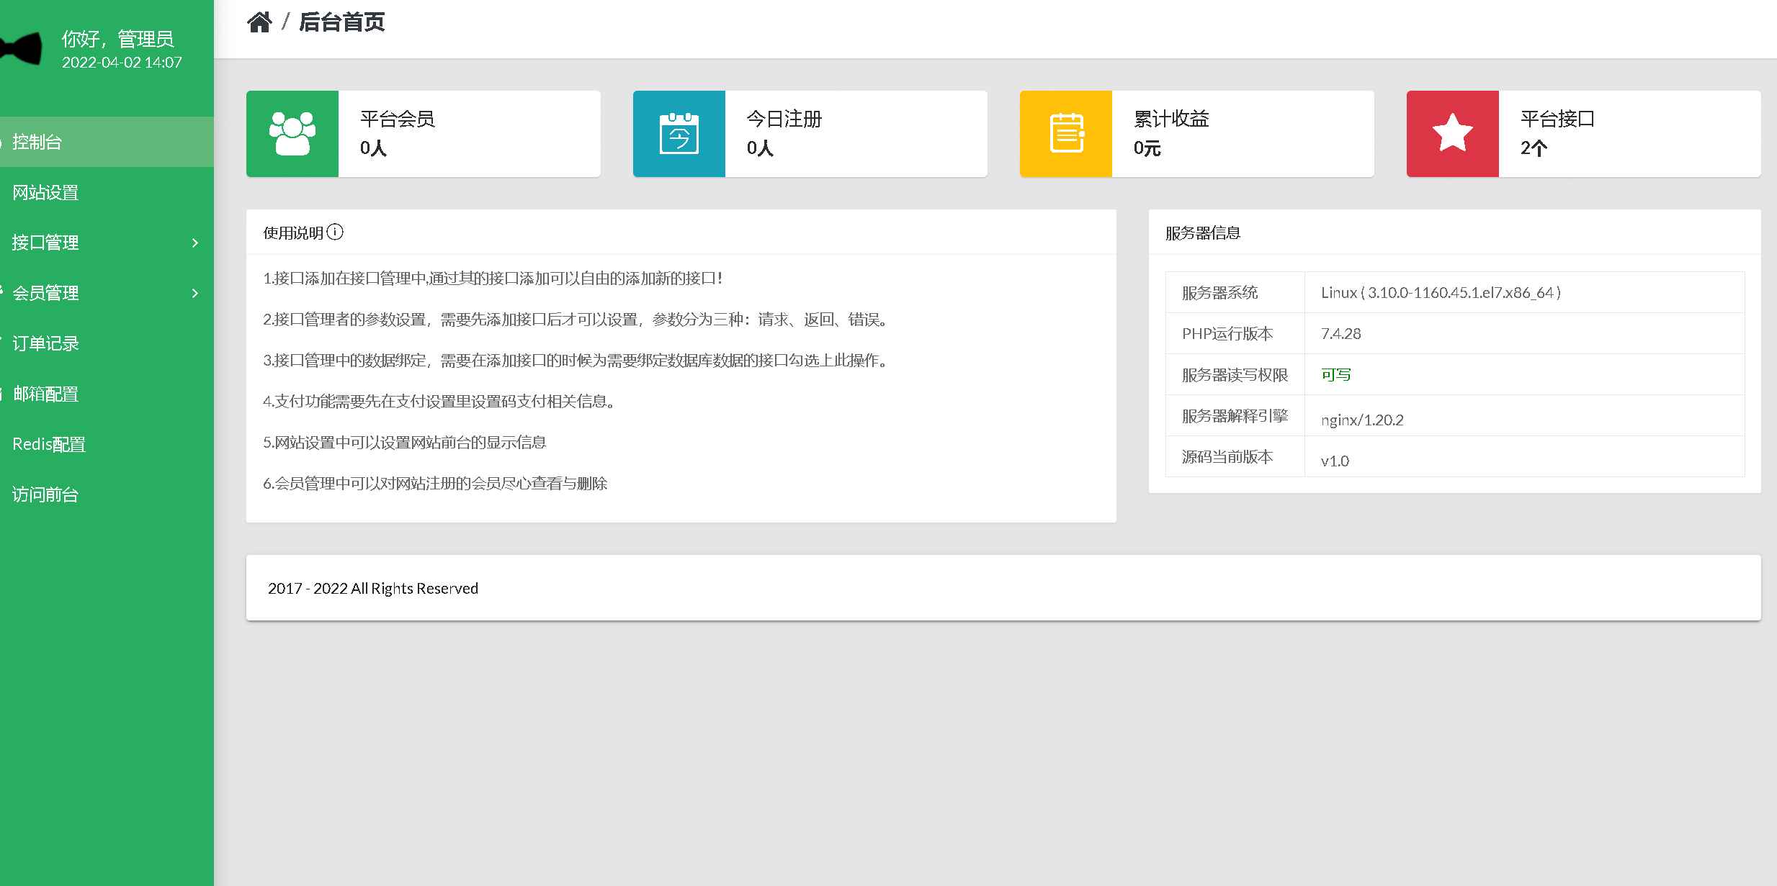Click the teal calendar icon on 今日注册 card
Screen dimensions: 1777x886
tap(679, 133)
